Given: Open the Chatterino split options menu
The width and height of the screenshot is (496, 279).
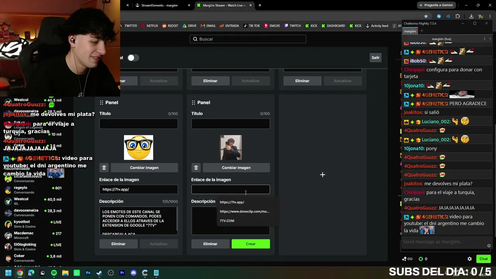Looking at the screenshot, I should 484,39.
